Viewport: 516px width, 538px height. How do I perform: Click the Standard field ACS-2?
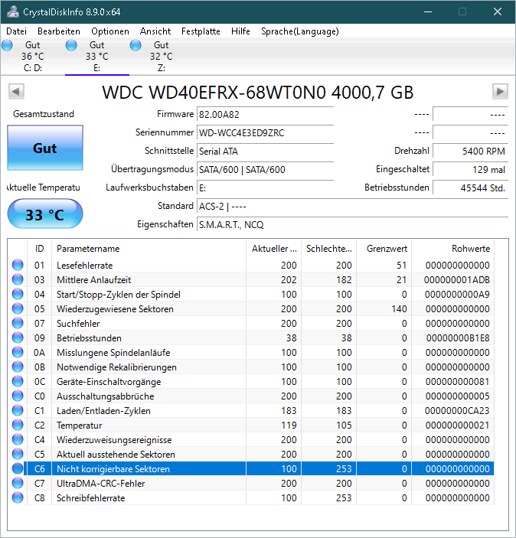[352, 206]
